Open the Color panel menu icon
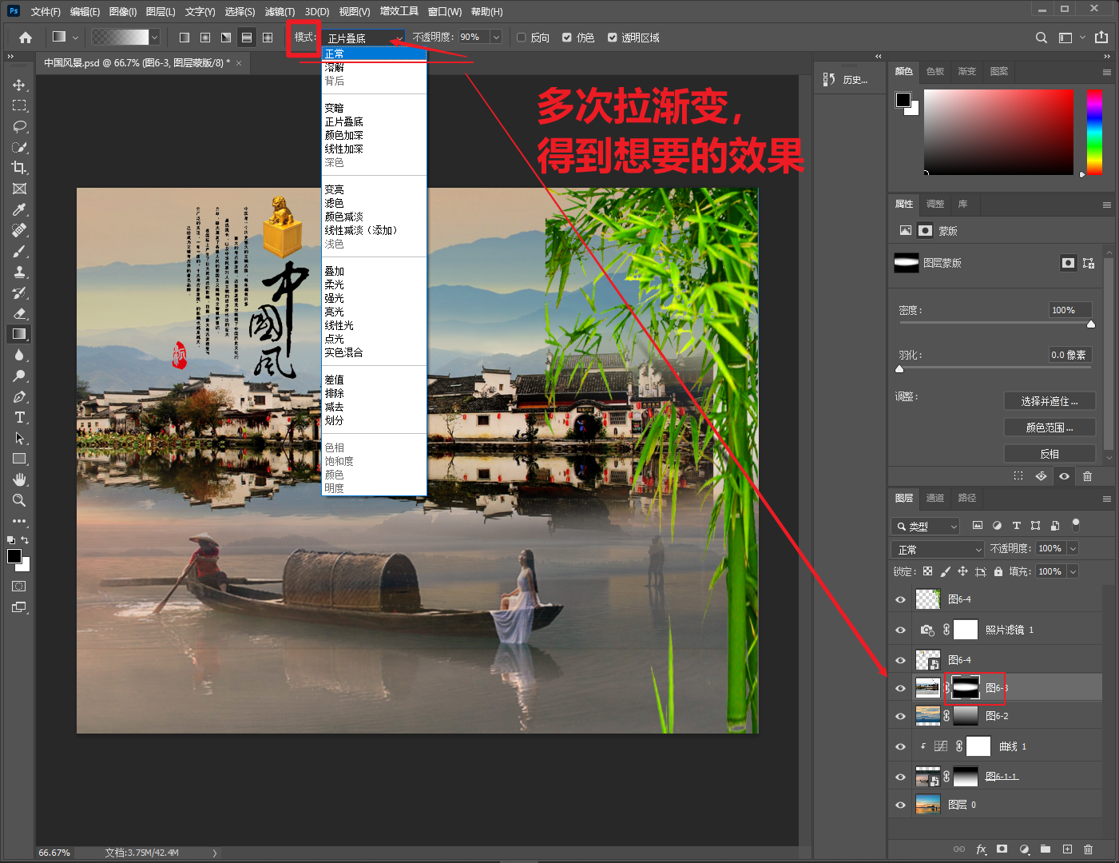Screen dimensions: 1119x863 [1107, 72]
